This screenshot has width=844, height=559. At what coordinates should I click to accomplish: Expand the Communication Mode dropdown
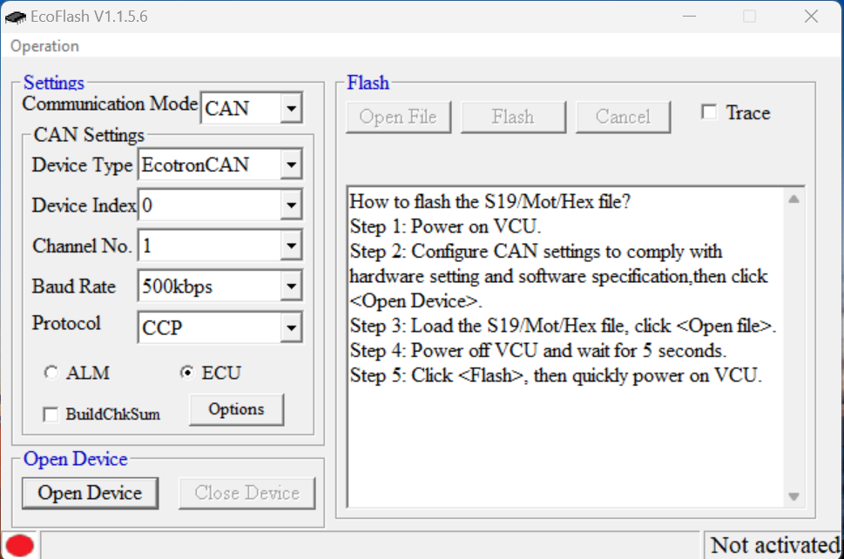pos(291,109)
